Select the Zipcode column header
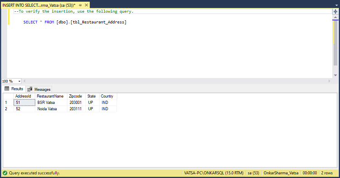Image resolution: width=340 pixels, height=178 pixels. tap(77, 96)
